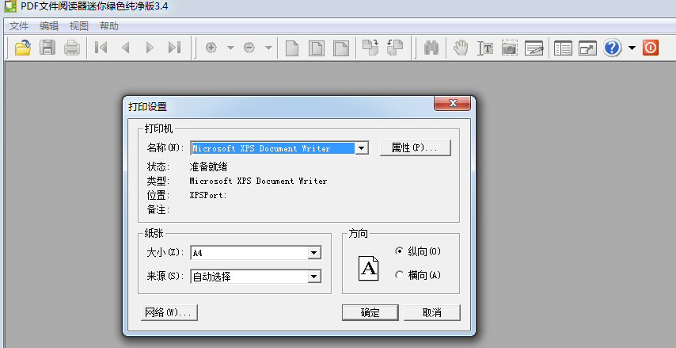Close the 打印设置 dialog
Viewport: 676px width, 348px height.
pyautogui.click(x=452, y=103)
